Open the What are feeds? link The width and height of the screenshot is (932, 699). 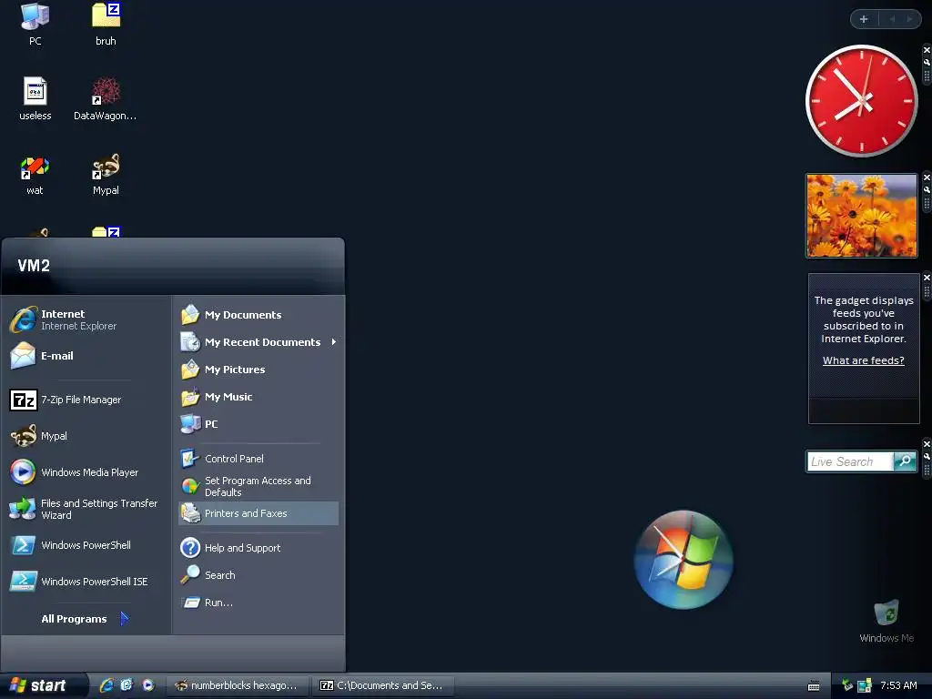pos(863,360)
